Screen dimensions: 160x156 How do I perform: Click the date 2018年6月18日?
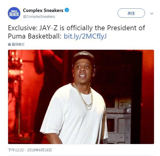tap(40, 150)
